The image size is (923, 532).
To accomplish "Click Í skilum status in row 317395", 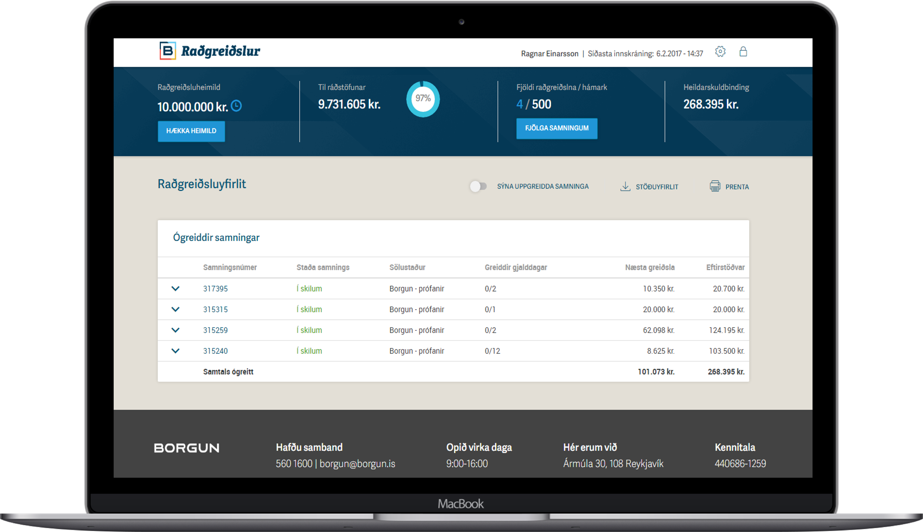I will (309, 289).
